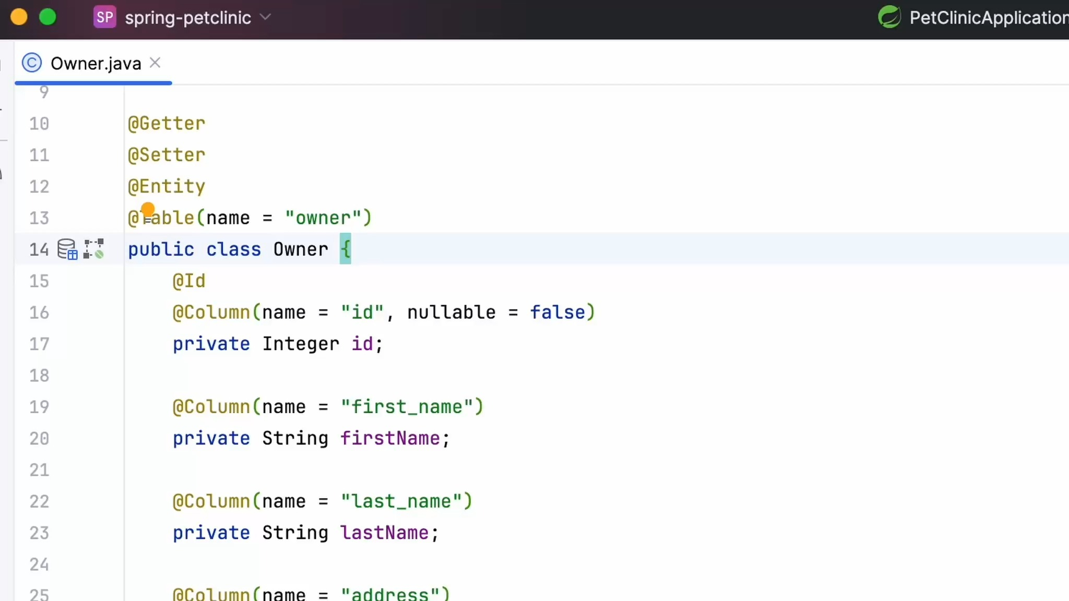Click the yellow minimize window button
Image resolution: width=1069 pixels, height=601 pixels.
pos(19,17)
